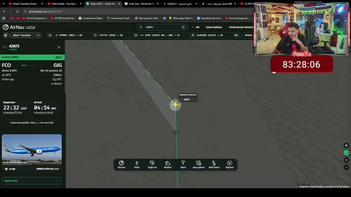The height and width of the screenshot is (197, 351).
Task: Click the AZ672 map flight label
Action: (187, 100)
